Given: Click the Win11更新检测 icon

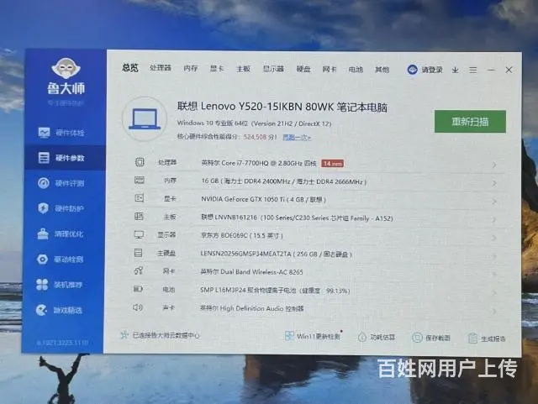Looking at the screenshot, I should pos(290,337).
